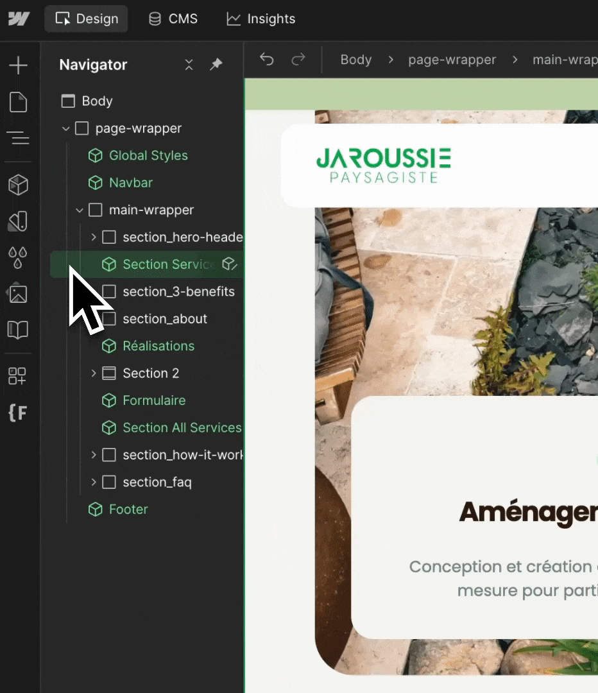Select the section_about row
Screen dimensions: 598x693
[147, 319]
